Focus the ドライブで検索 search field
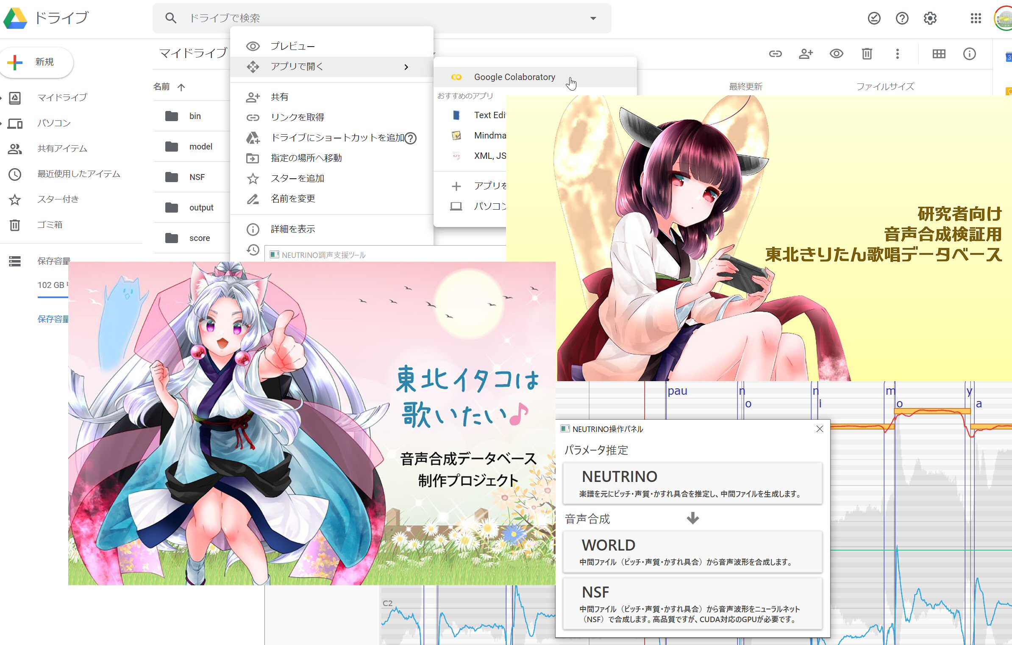Screen dimensions: 1012x645 (x=381, y=18)
